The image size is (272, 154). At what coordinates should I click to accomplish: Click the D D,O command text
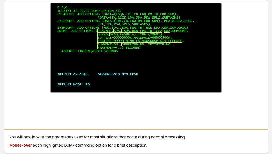[62, 7]
